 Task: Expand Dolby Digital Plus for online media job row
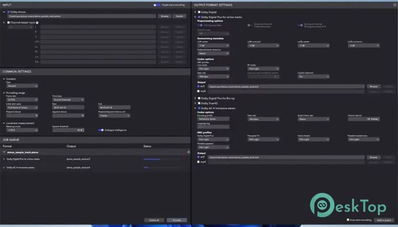4,159
